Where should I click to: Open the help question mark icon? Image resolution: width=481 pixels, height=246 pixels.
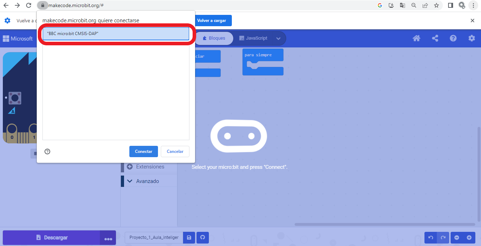(453, 38)
